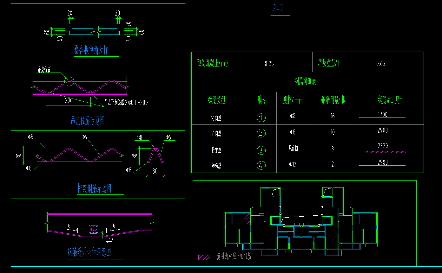442x273 pixels.
Task: Click the "80" width dimension under truss section
Action: pyautogui.click(x=155, y=171)
